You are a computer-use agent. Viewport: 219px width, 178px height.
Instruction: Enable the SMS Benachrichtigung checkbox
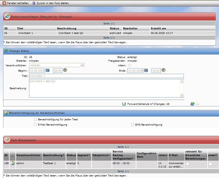coord(133,125)
